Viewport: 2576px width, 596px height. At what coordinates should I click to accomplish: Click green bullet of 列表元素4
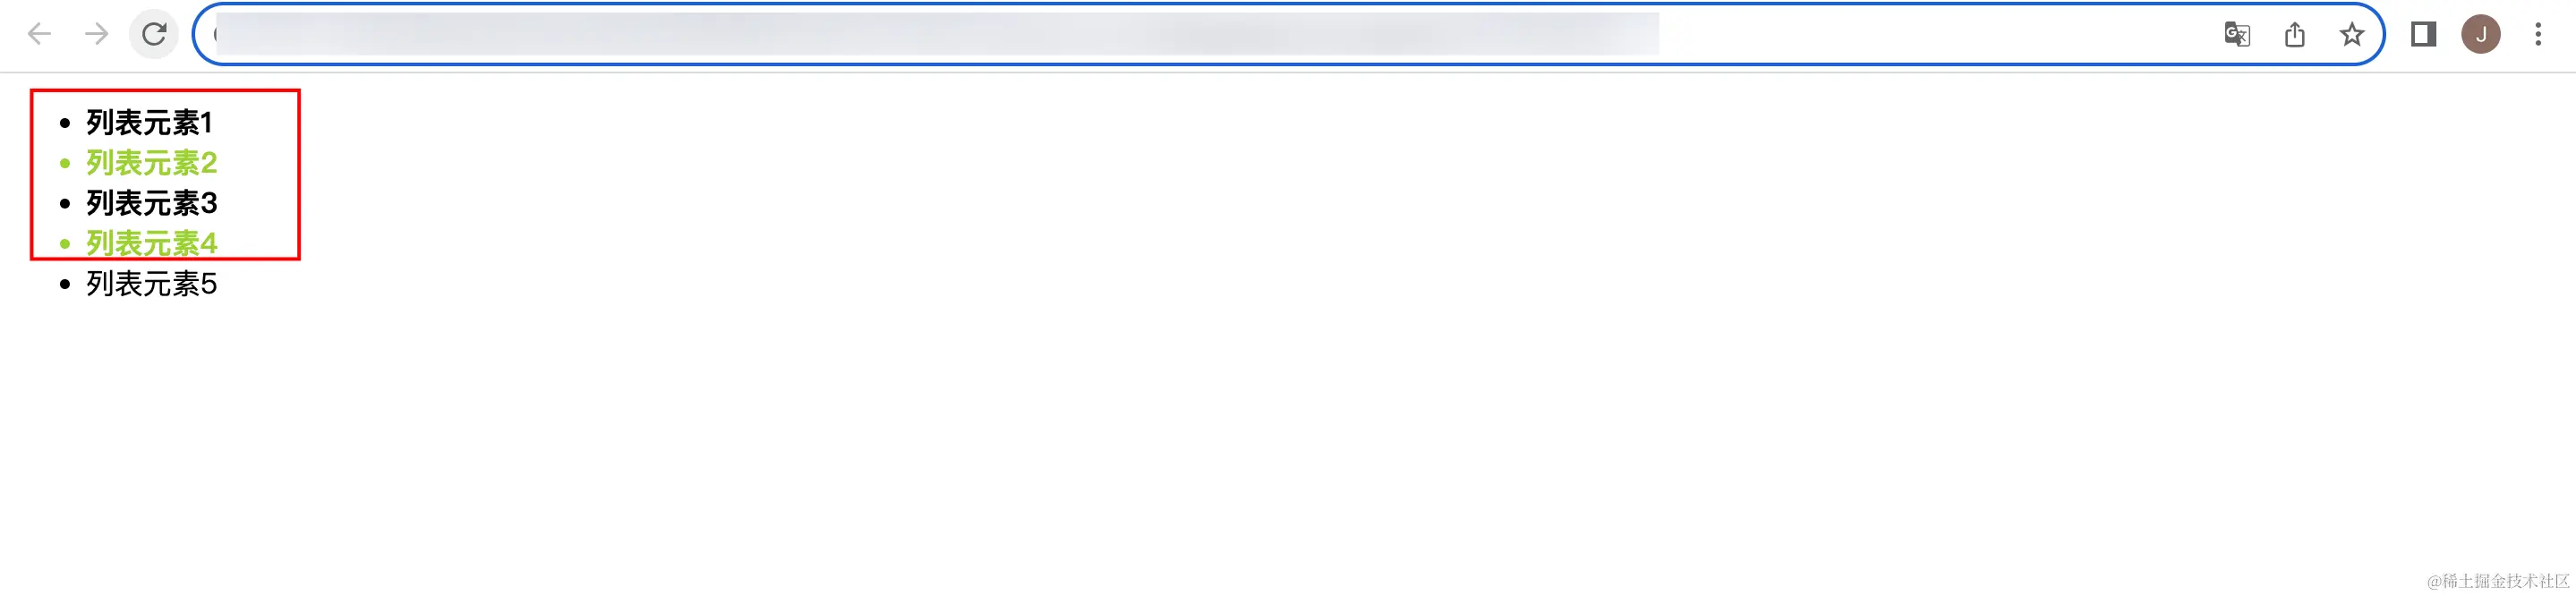pos(65,243)
